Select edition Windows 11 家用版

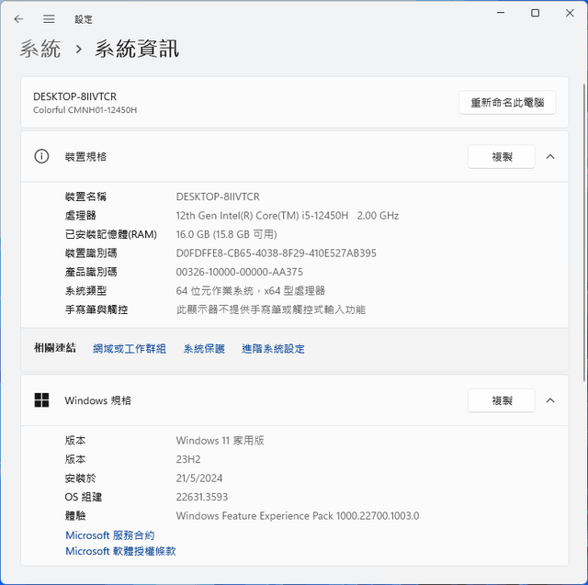(220, 440)
